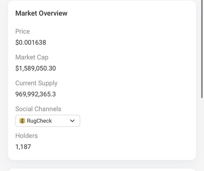Open the RugCheck social channels dropdown
This screenshot has width=204, height=171.
(x=48, y=121)
